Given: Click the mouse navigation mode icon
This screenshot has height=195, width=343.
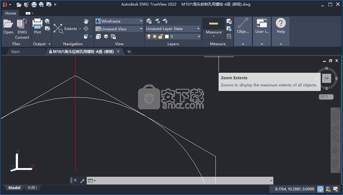Looking at the screenshot, I should 86,36.
